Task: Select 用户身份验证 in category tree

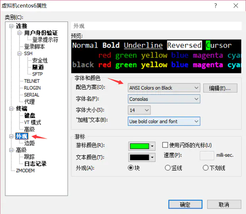Action: pos(41,33)
